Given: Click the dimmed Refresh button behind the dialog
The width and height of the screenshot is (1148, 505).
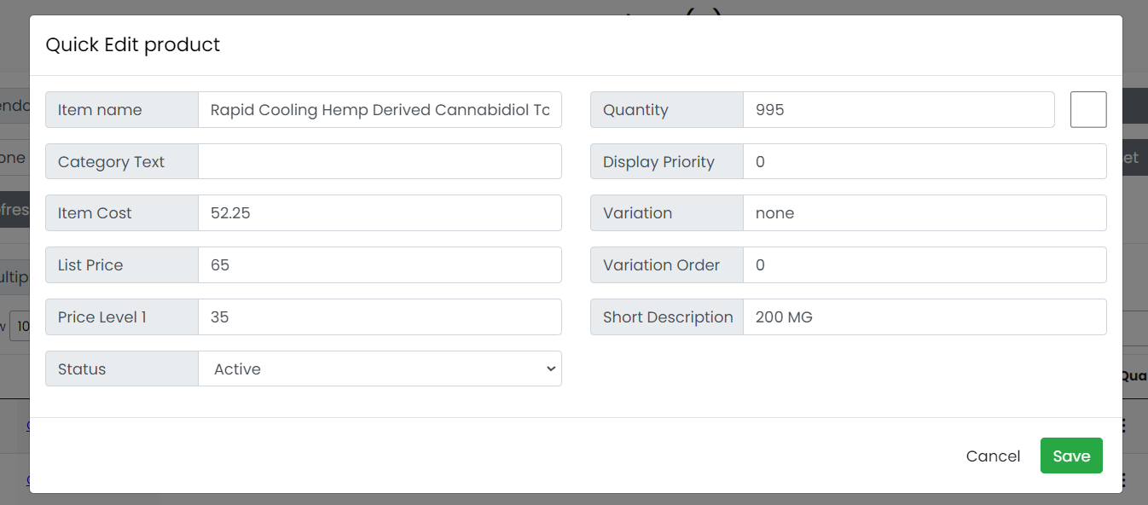Looking at the screenshot, I should click(14, 210).
